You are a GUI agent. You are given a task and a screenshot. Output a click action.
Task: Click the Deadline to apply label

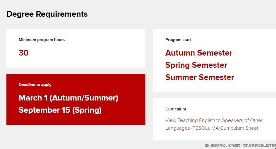[x=35, y=85]
